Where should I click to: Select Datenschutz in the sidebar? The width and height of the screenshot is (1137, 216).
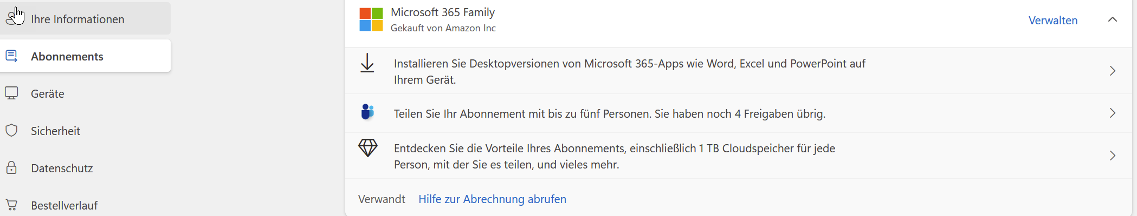[x=62, y=168]
